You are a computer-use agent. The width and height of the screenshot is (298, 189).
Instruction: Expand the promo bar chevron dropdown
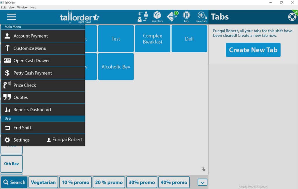click(202, 182)
